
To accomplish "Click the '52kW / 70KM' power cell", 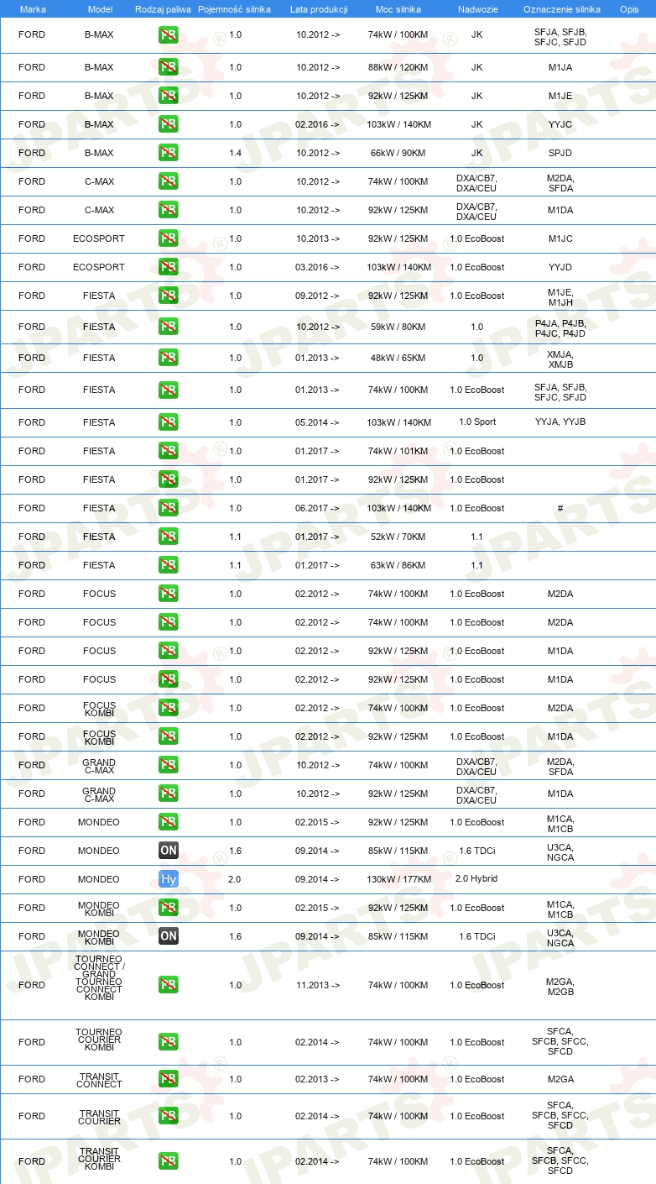I will (397, 537).
